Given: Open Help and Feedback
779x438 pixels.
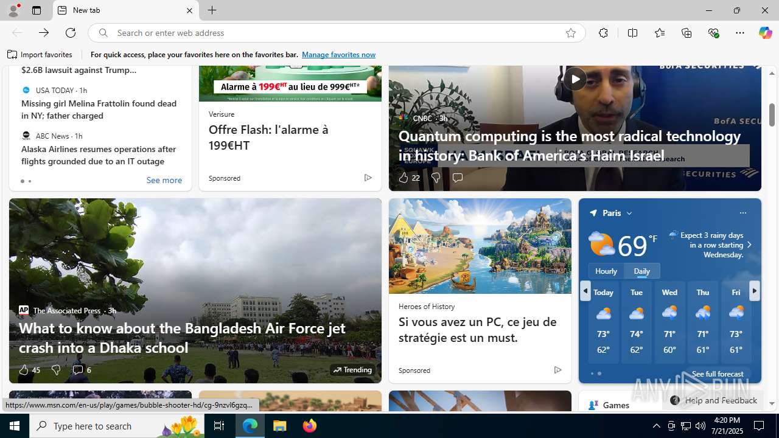Looking at the screenshot, I should click(714, 400).
